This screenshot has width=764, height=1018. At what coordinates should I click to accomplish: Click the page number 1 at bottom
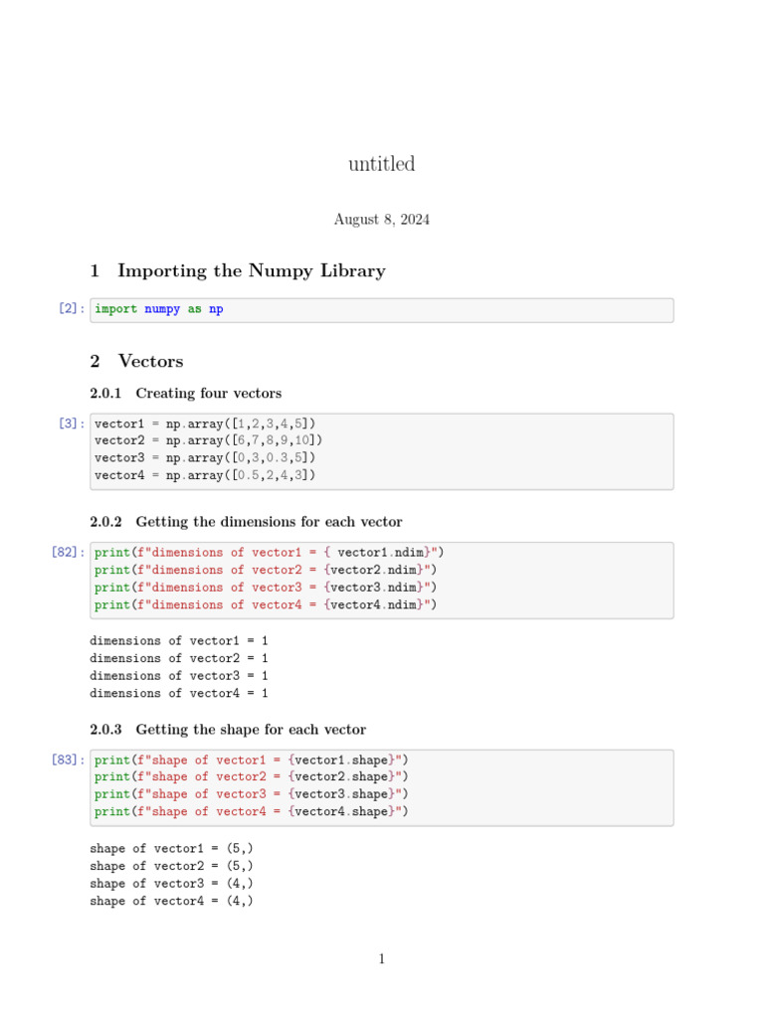382,959
